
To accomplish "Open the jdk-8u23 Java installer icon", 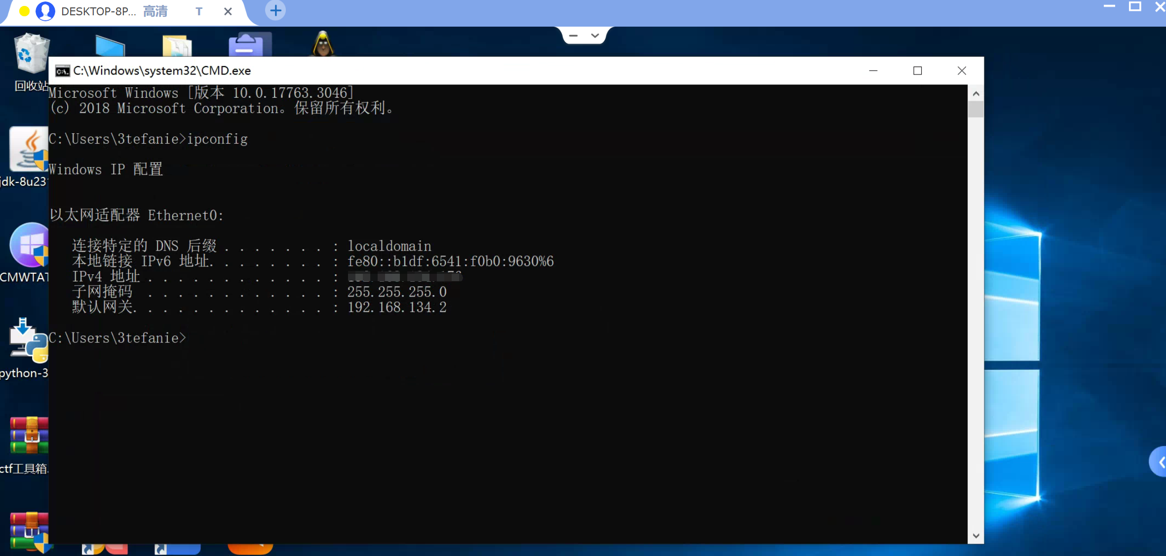I will pos(27,150).
